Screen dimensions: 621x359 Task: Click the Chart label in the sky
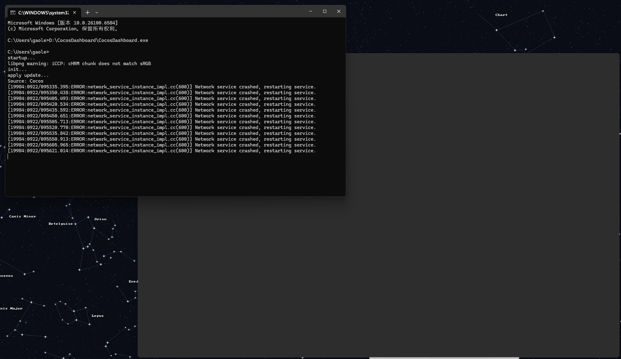(x=501, y=15)
